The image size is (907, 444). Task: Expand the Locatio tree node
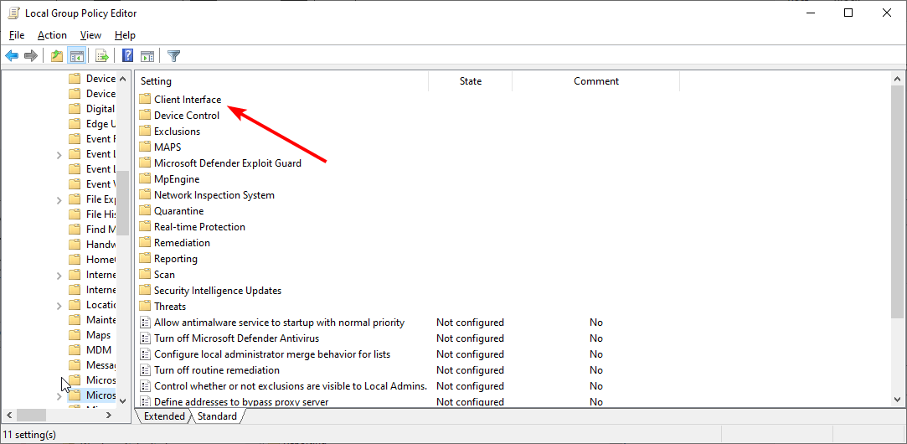coord(59,306)
